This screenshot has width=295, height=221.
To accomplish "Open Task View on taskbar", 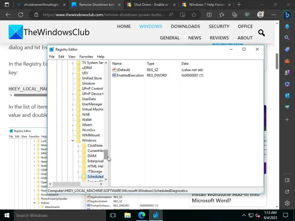I will [x=113, y=215].
